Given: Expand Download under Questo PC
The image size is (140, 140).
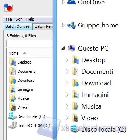Looking at the screenshot, I should pos(67,83).
